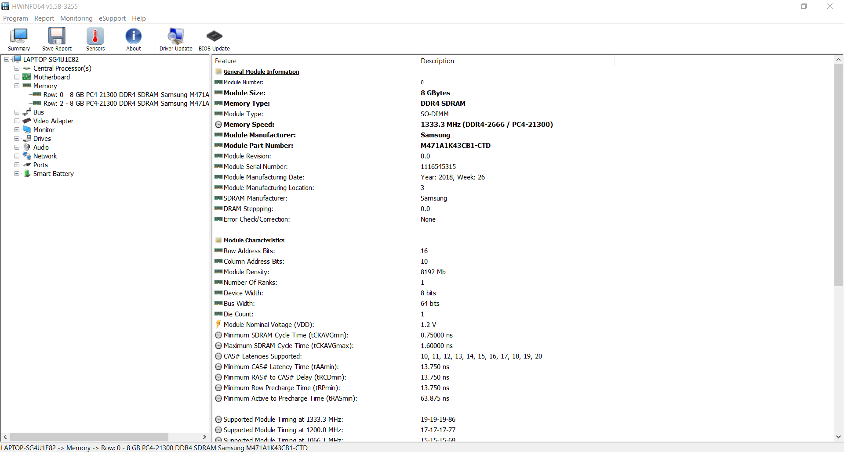The width and height of the screenshot is (844, 452).
Task: Click the folder icon beside General Module Information
Action: pyautogui.click(x=218, y=72)
